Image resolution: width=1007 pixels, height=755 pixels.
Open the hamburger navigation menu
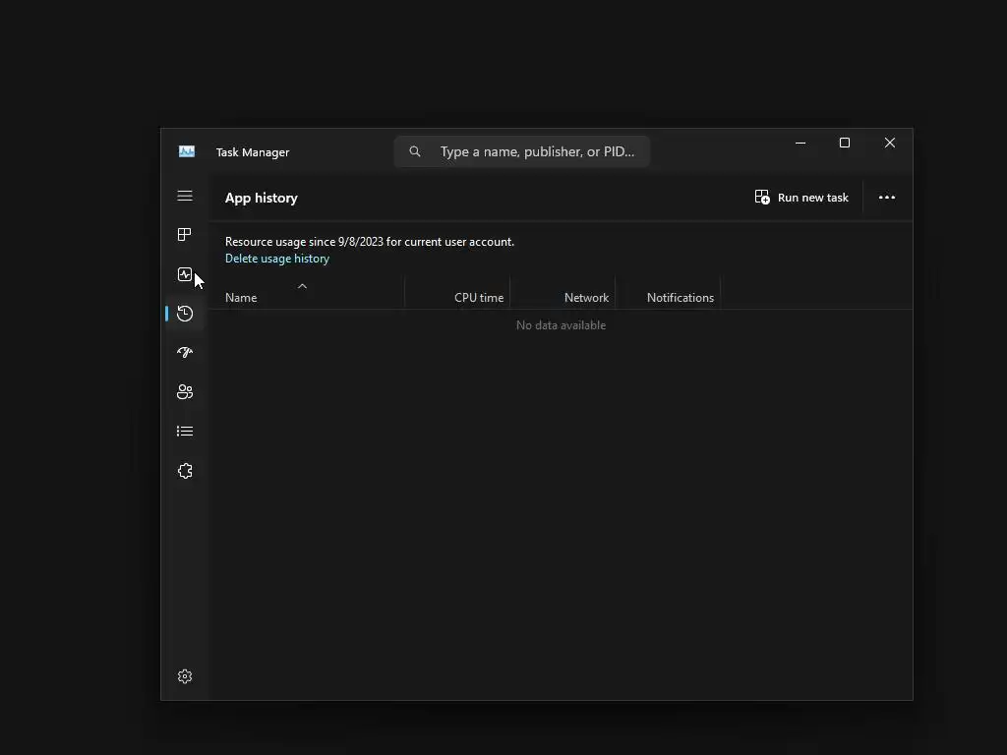point(184,196)
